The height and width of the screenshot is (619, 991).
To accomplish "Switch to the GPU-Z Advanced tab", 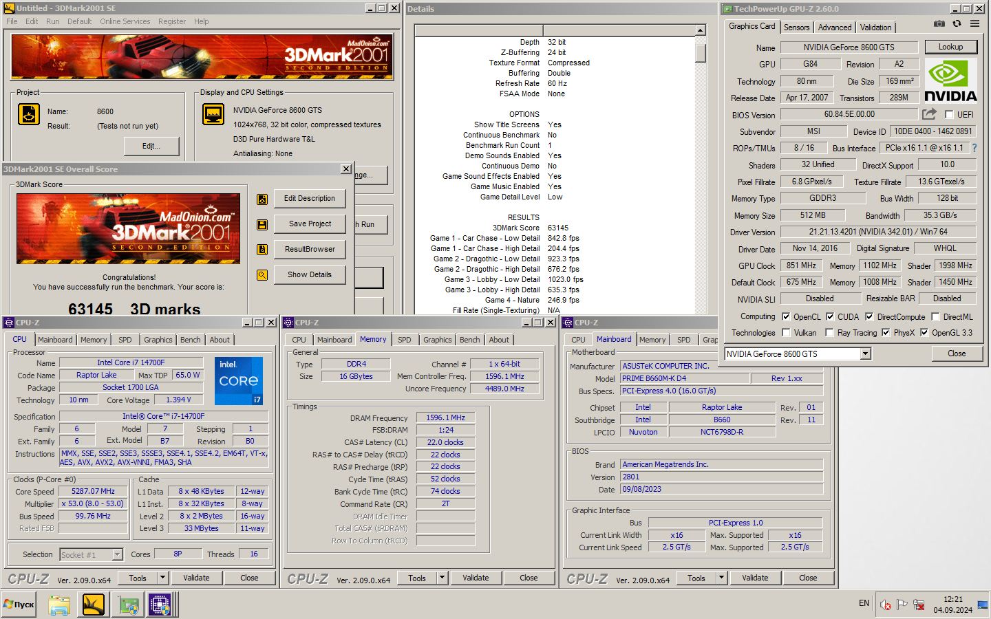I will [x=835, y=28].
